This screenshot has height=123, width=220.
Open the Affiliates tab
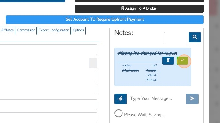[7, 30]
